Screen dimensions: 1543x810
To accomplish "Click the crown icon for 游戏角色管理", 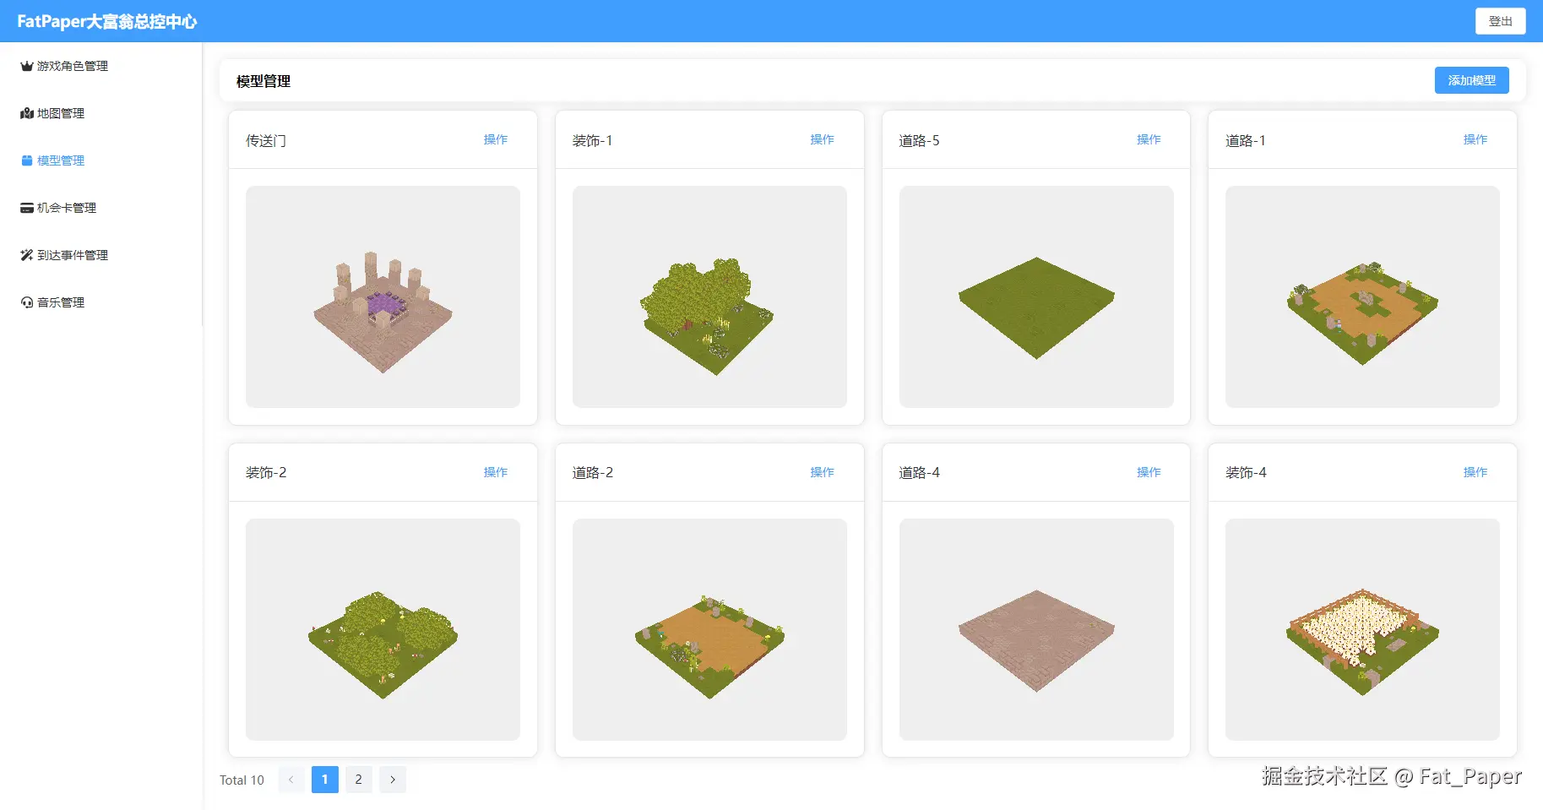I will tap(27, 66).
